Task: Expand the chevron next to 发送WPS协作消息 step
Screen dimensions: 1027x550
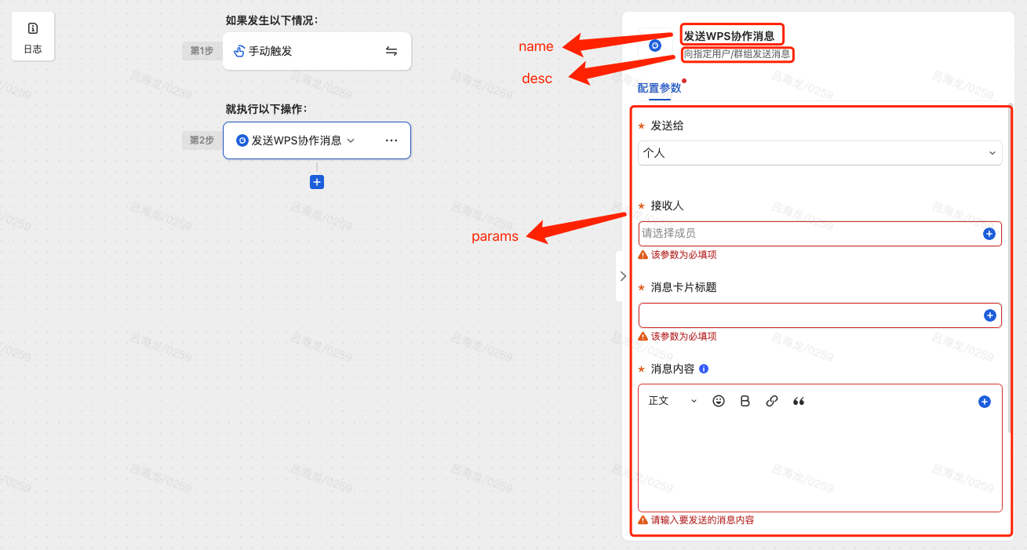Action: (x=351, y=140)
